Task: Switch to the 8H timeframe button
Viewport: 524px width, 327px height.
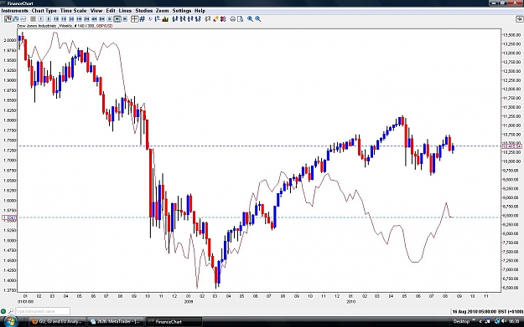Action: [x=102, y=19]
